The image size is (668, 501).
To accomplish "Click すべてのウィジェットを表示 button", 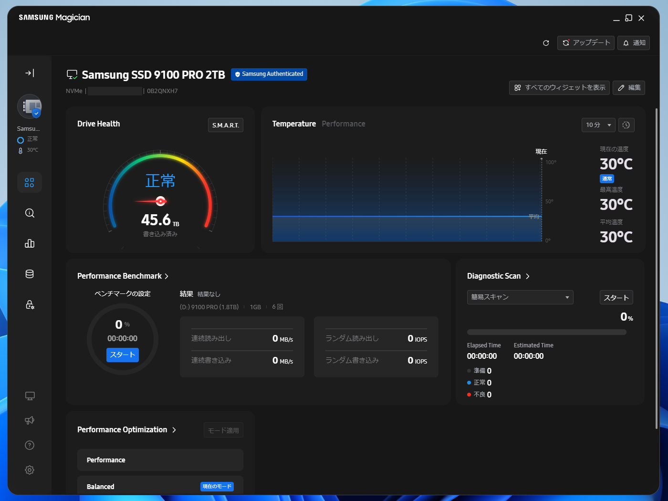I will coord(559,88).
